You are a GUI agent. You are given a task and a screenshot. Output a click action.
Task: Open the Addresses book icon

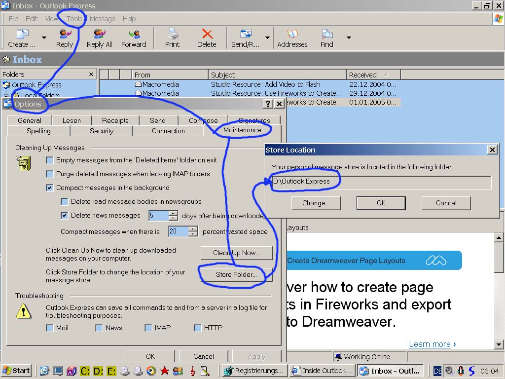point(292,34)
